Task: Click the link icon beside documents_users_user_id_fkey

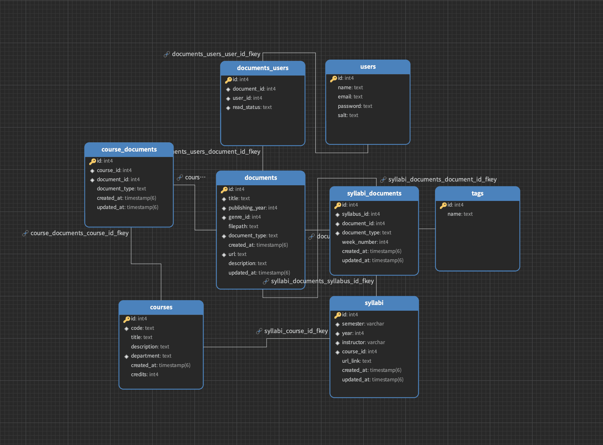Action: click(x=167, y=54)
